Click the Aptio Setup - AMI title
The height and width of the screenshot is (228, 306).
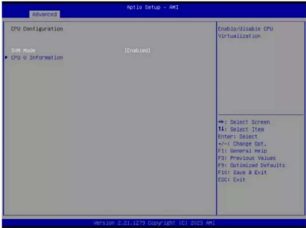click(x=153, y=7)
